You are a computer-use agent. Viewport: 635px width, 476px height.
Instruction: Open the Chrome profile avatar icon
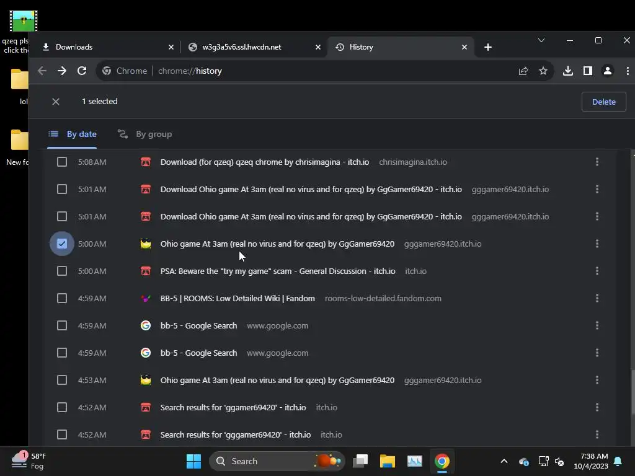coord(608,71)
